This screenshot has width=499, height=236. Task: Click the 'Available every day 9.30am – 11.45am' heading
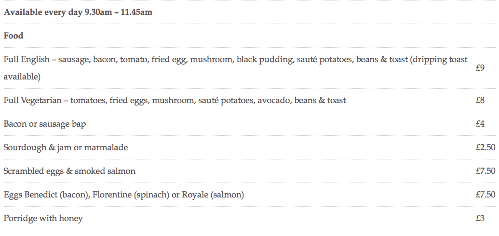click(78, 12)
